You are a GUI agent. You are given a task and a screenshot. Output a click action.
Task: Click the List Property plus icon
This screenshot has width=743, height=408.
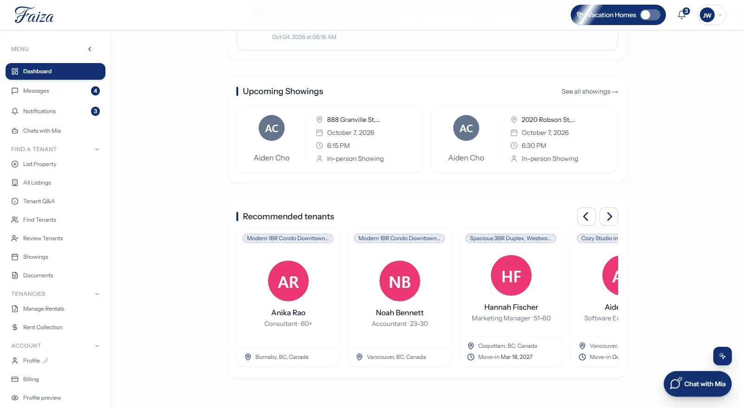click(x=15, y=164)
